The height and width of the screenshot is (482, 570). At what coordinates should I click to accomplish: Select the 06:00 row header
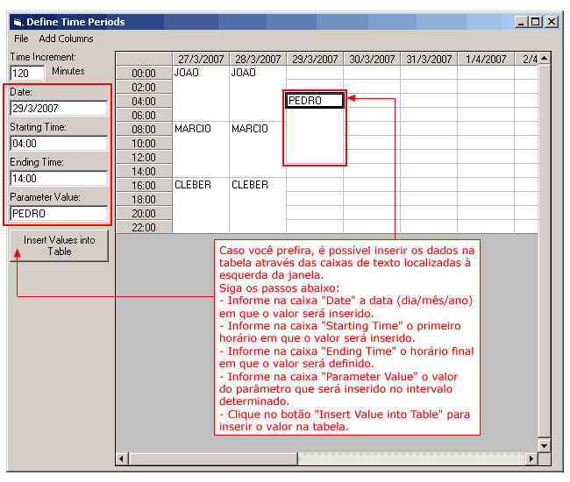144,115
